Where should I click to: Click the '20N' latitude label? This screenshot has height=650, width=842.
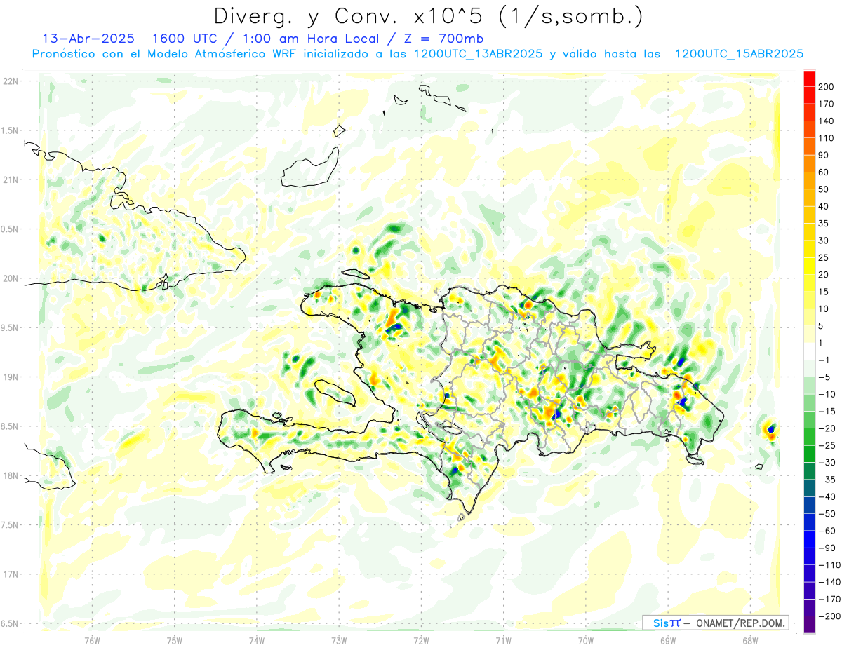(x=11, y=278)
